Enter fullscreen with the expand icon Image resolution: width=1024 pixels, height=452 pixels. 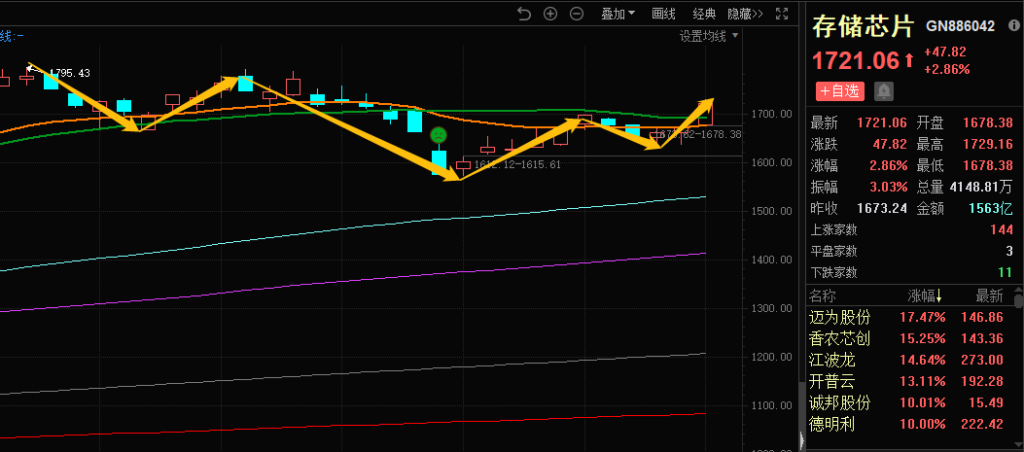pos(783,14)
